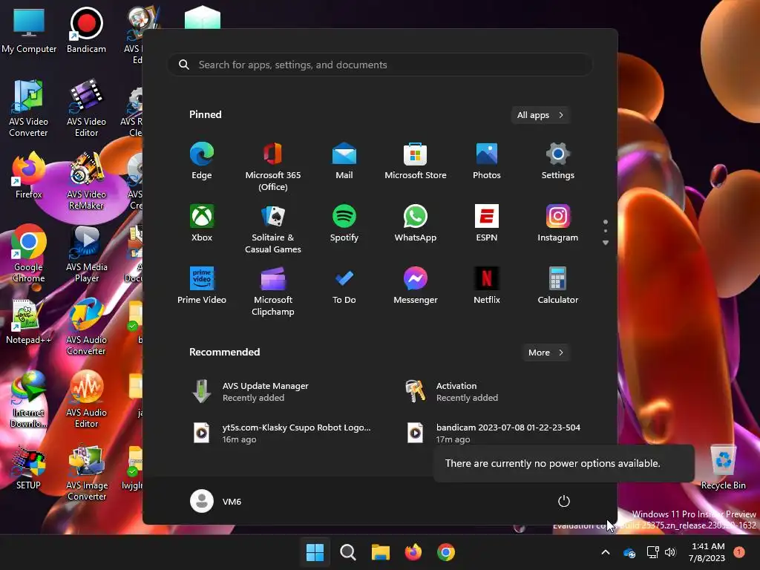The width and height of the screenshot is (760, 570).
Task: Select SETUP desktop icon
Action: click(x=29, y=467)
